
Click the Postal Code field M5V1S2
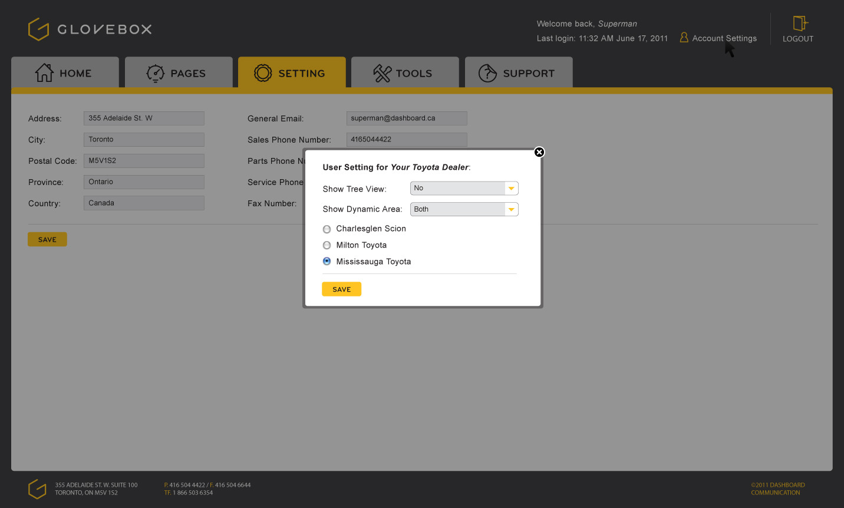click(144, 161)
